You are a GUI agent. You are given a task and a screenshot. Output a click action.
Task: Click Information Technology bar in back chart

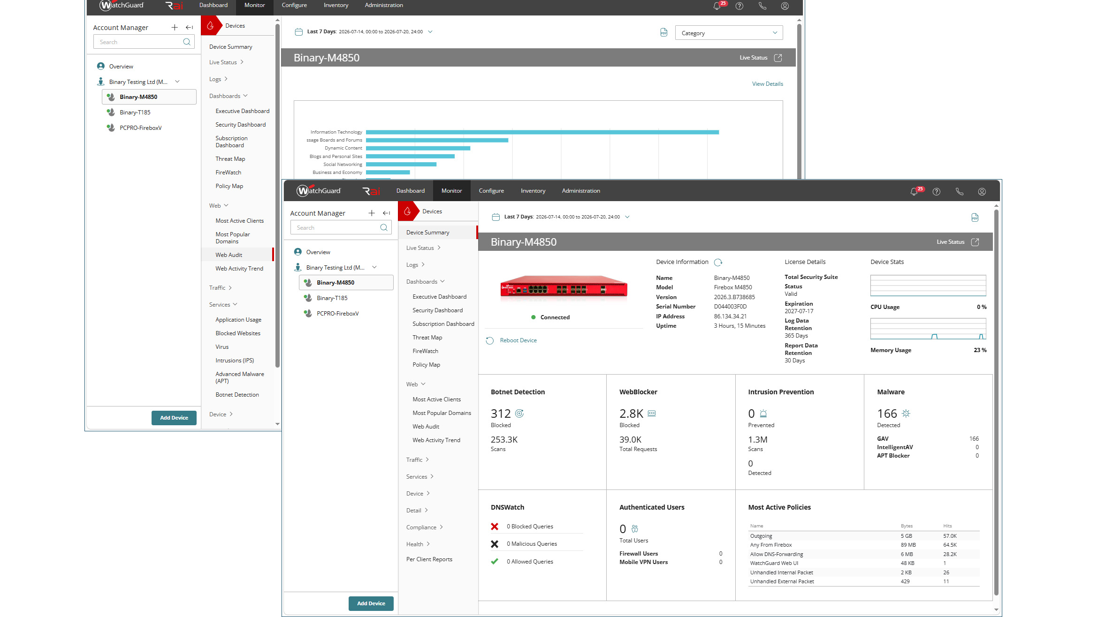tap(542, 132)
